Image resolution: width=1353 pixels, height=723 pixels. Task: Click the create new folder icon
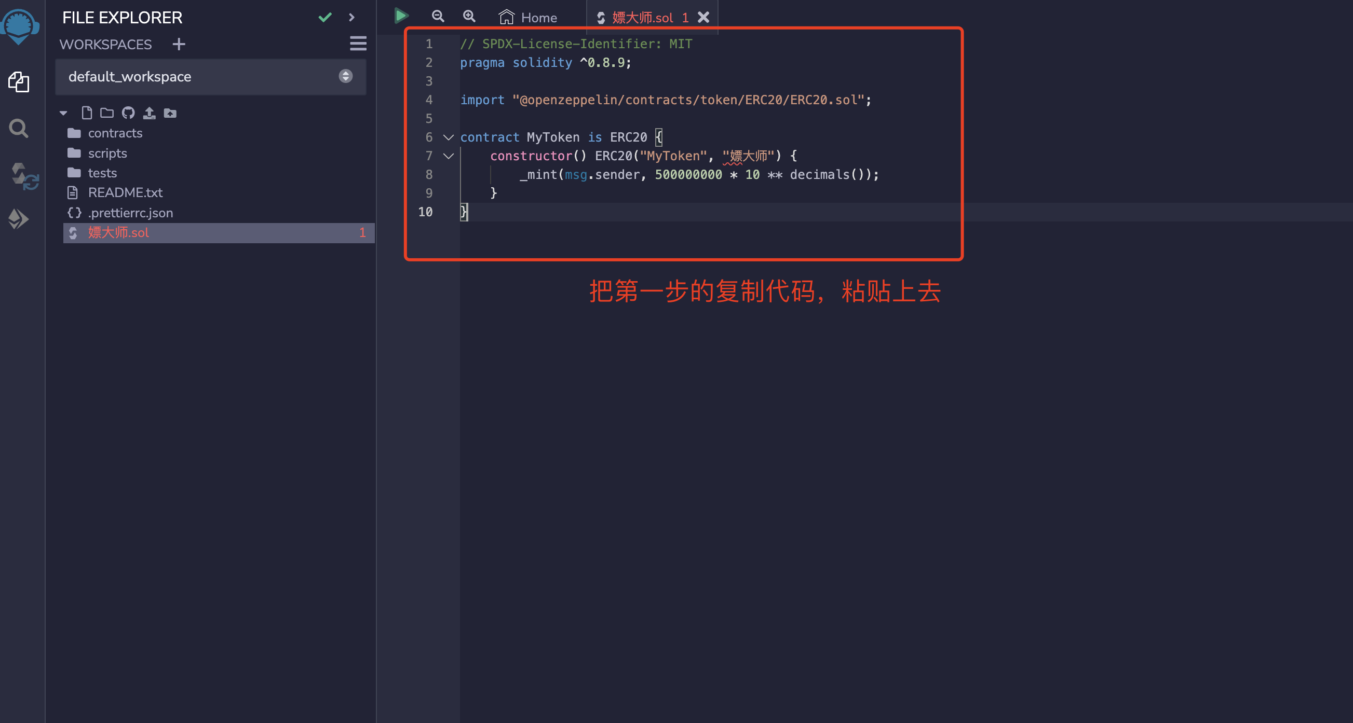[x=107, y=113]
